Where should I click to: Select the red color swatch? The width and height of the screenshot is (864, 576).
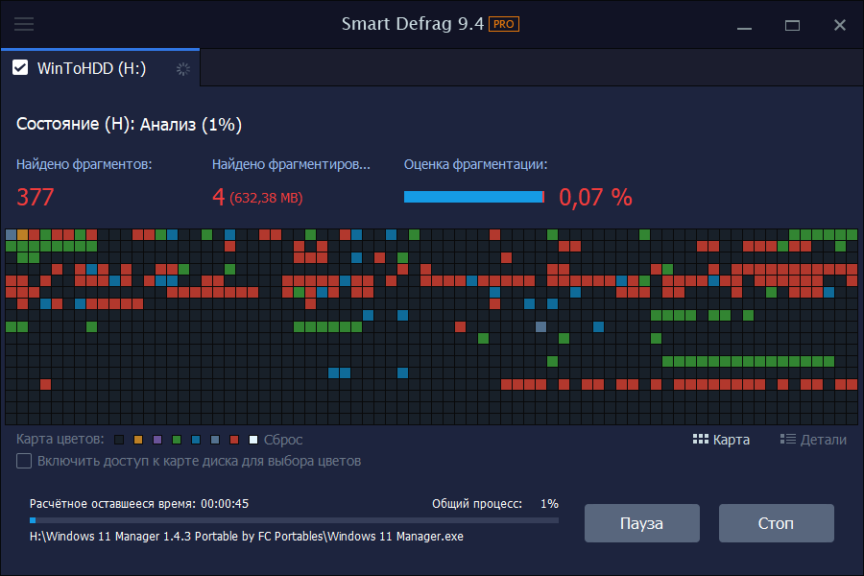(234, 440)
